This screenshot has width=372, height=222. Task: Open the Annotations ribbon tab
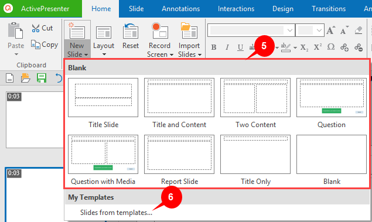click(x=181, y=9)
